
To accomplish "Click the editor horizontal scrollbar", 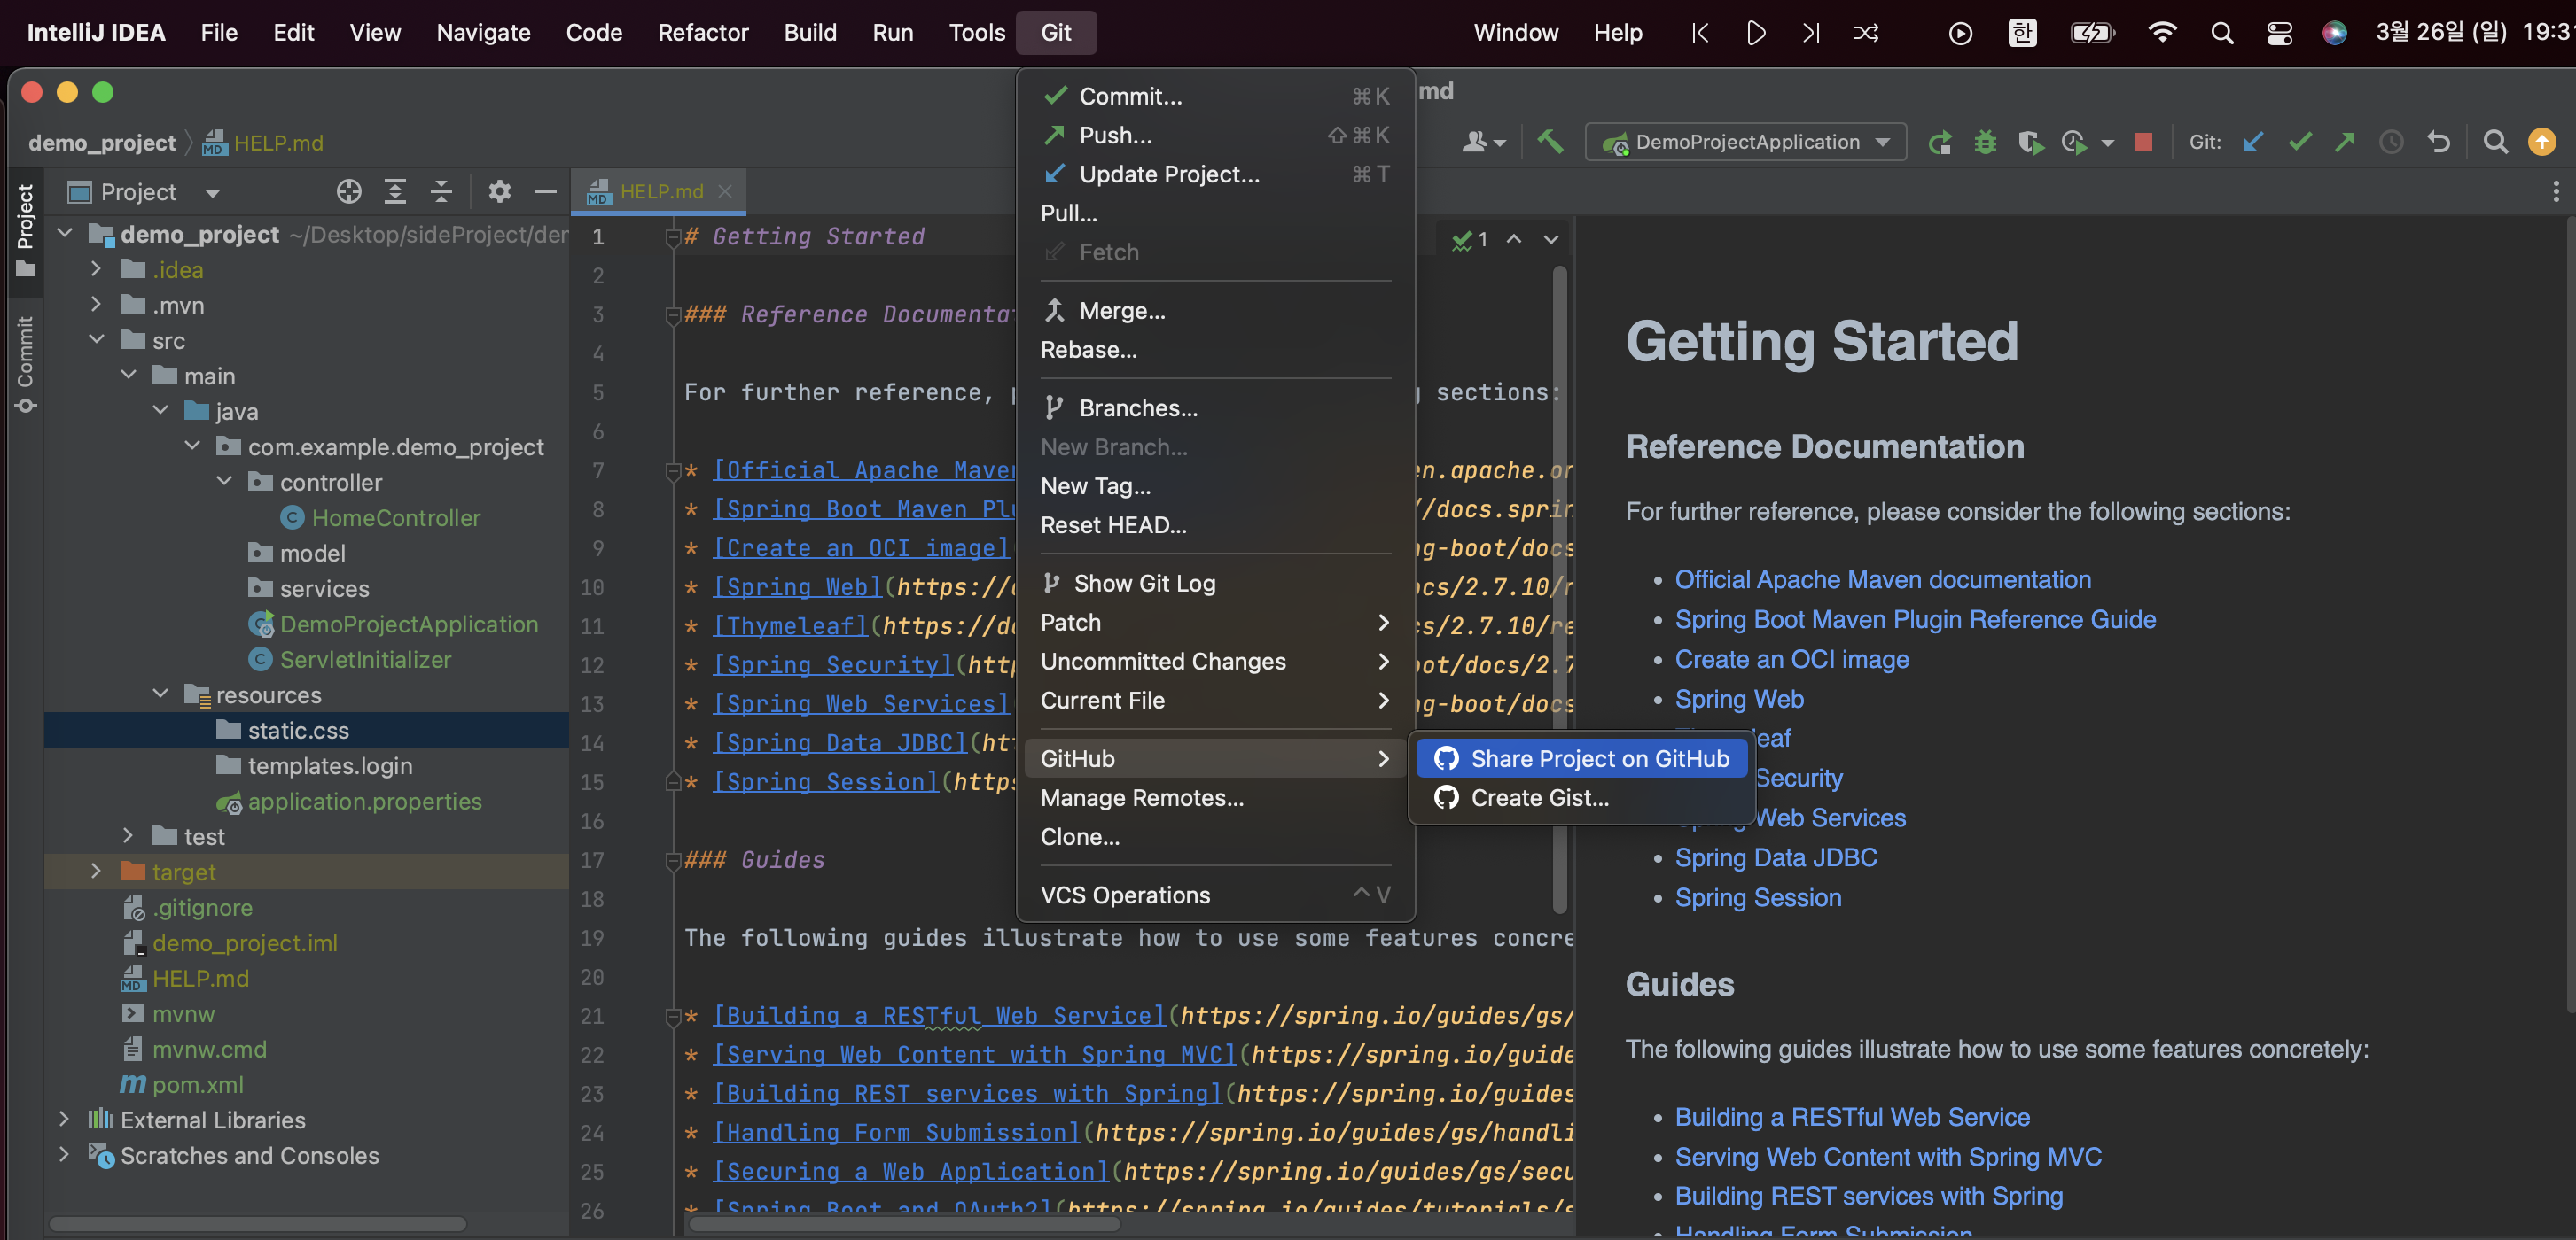I will tap(904, 1224).
